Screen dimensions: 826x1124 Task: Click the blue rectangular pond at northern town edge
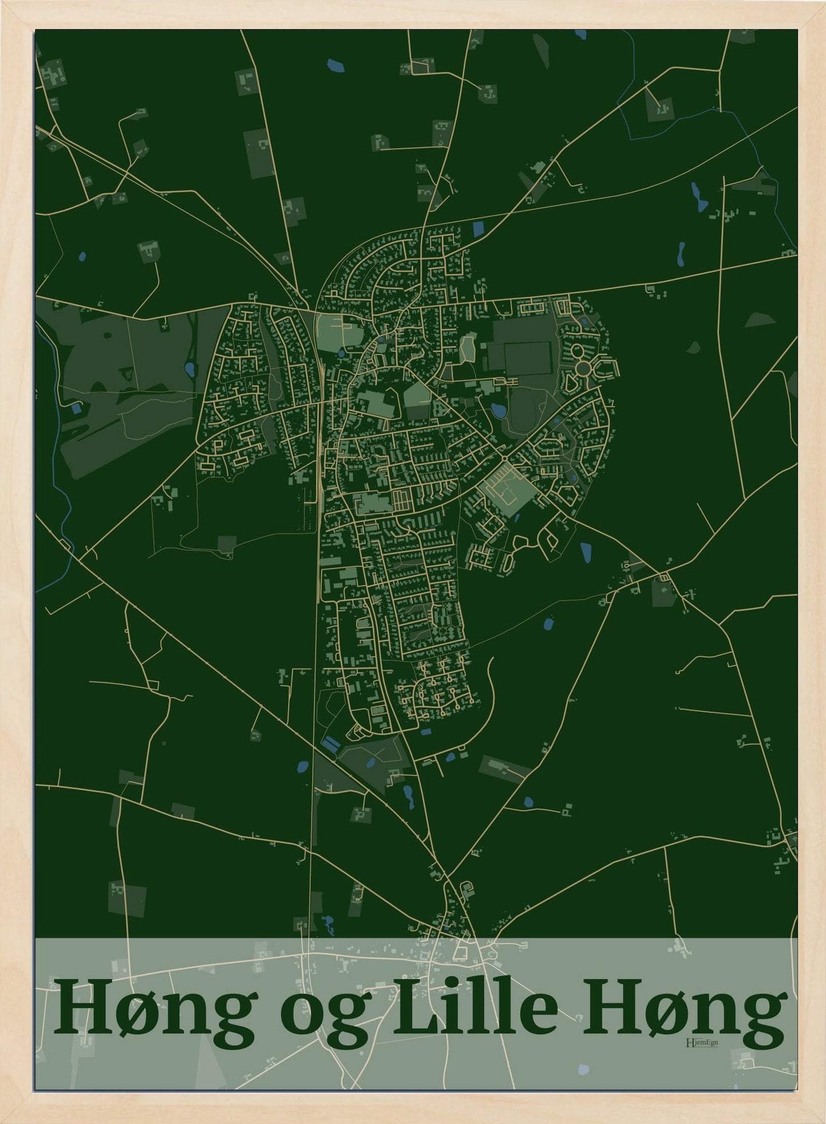(478, 229)
